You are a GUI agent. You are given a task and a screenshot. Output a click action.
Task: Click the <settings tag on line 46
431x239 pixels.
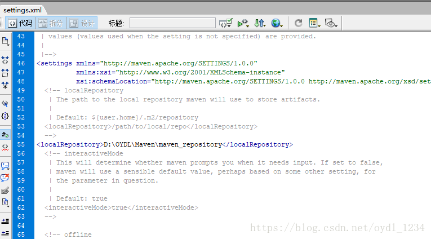[x=55, y=63]
